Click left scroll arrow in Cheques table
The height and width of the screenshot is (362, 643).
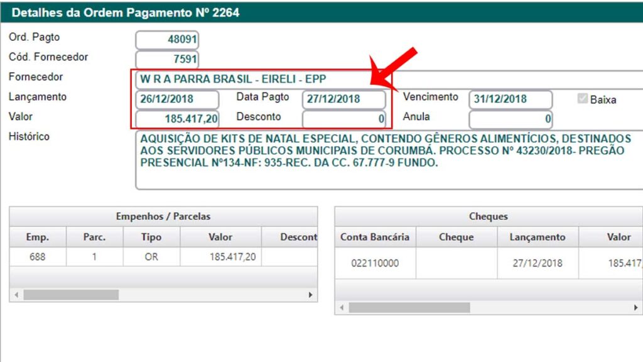[342, 307]
